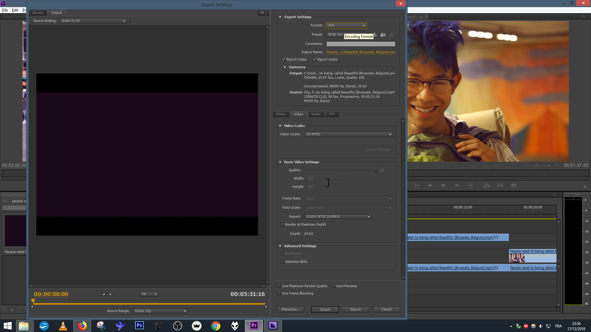
Task: Click the Import Preset folder icon
Action: point(383,35)
